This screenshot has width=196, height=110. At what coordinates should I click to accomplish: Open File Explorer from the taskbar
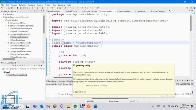68,106
